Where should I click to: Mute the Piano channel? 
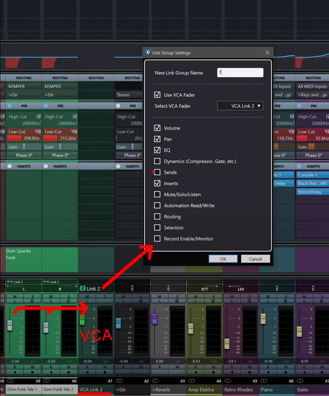click(x=268, y=296)
